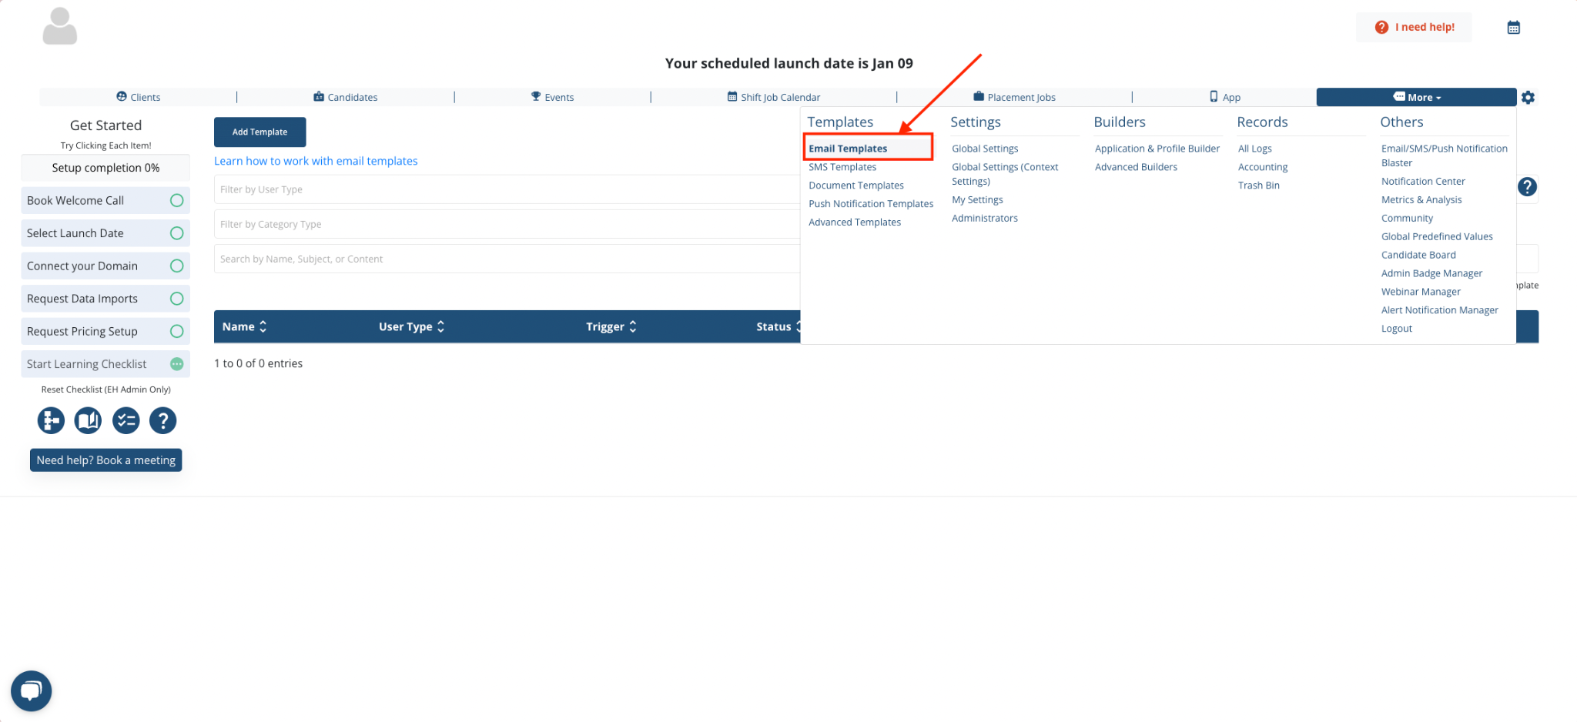Expand the More navigation dropdown
Screen dimensions: 1577x722
pos(1417,97)
